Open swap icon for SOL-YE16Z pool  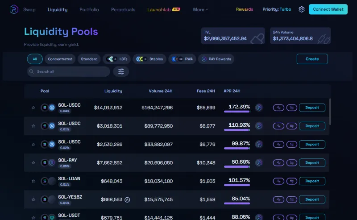[292, 199]
